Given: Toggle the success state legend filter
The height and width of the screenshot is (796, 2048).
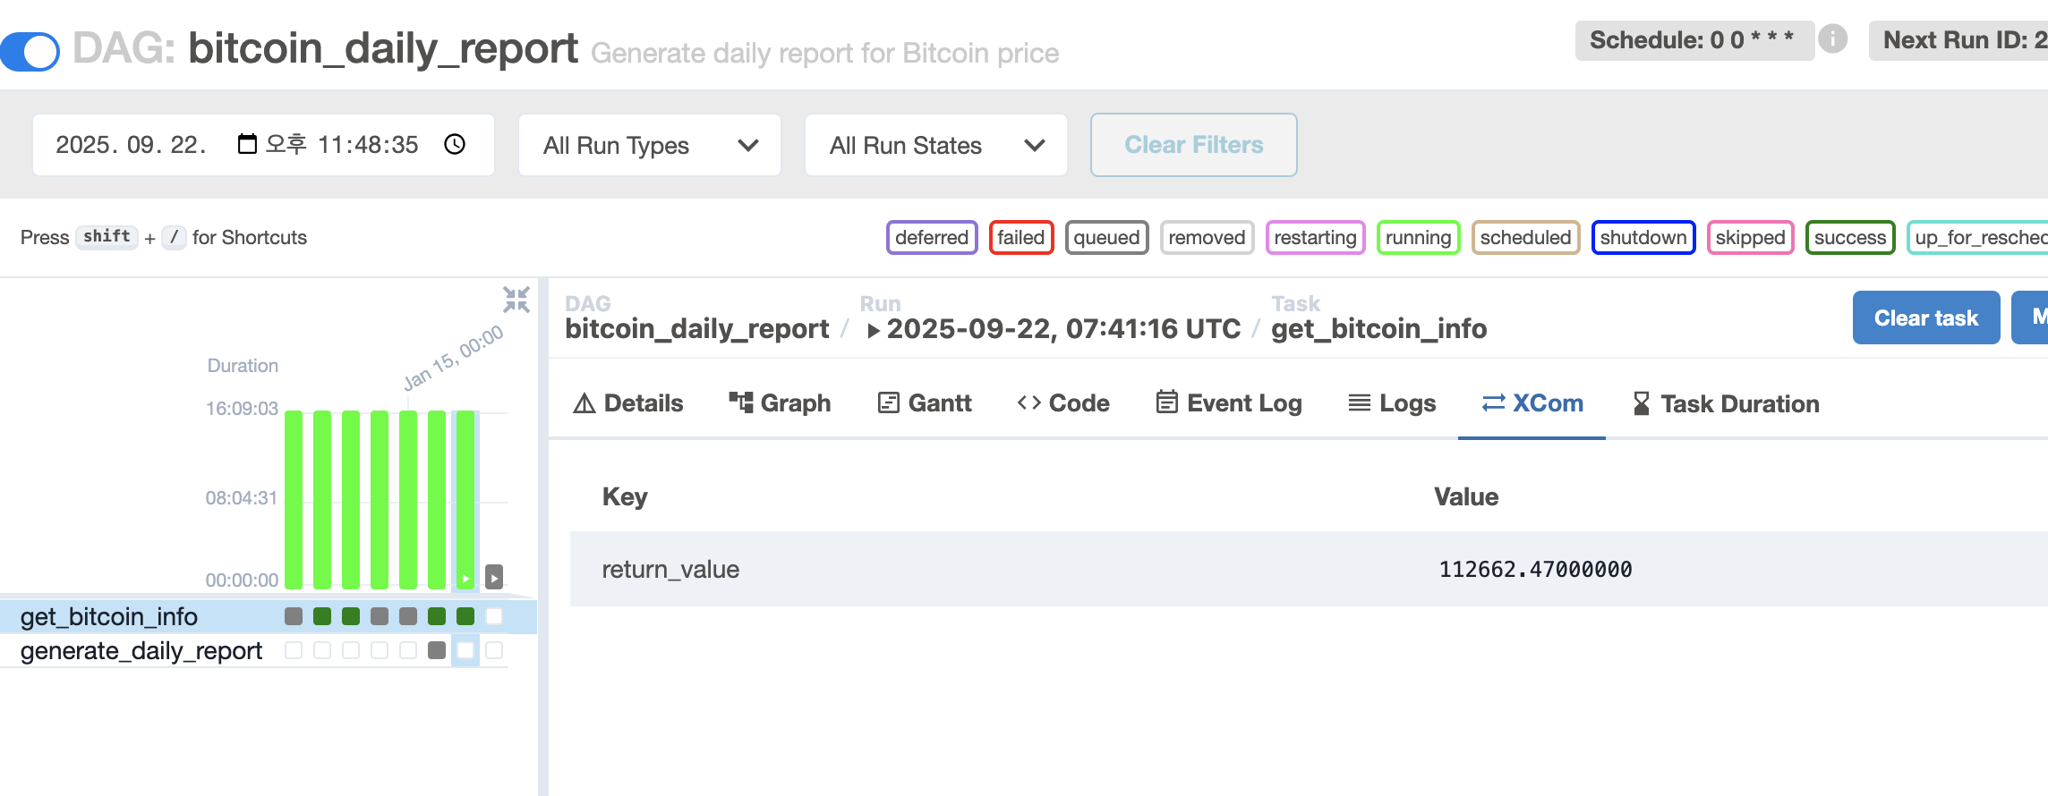Looking at the screenshot, I should pyautogui.click(x=1849, y=237).
